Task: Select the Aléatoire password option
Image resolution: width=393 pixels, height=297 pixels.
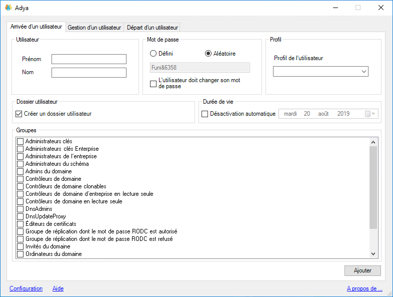Action: point(208,54)
